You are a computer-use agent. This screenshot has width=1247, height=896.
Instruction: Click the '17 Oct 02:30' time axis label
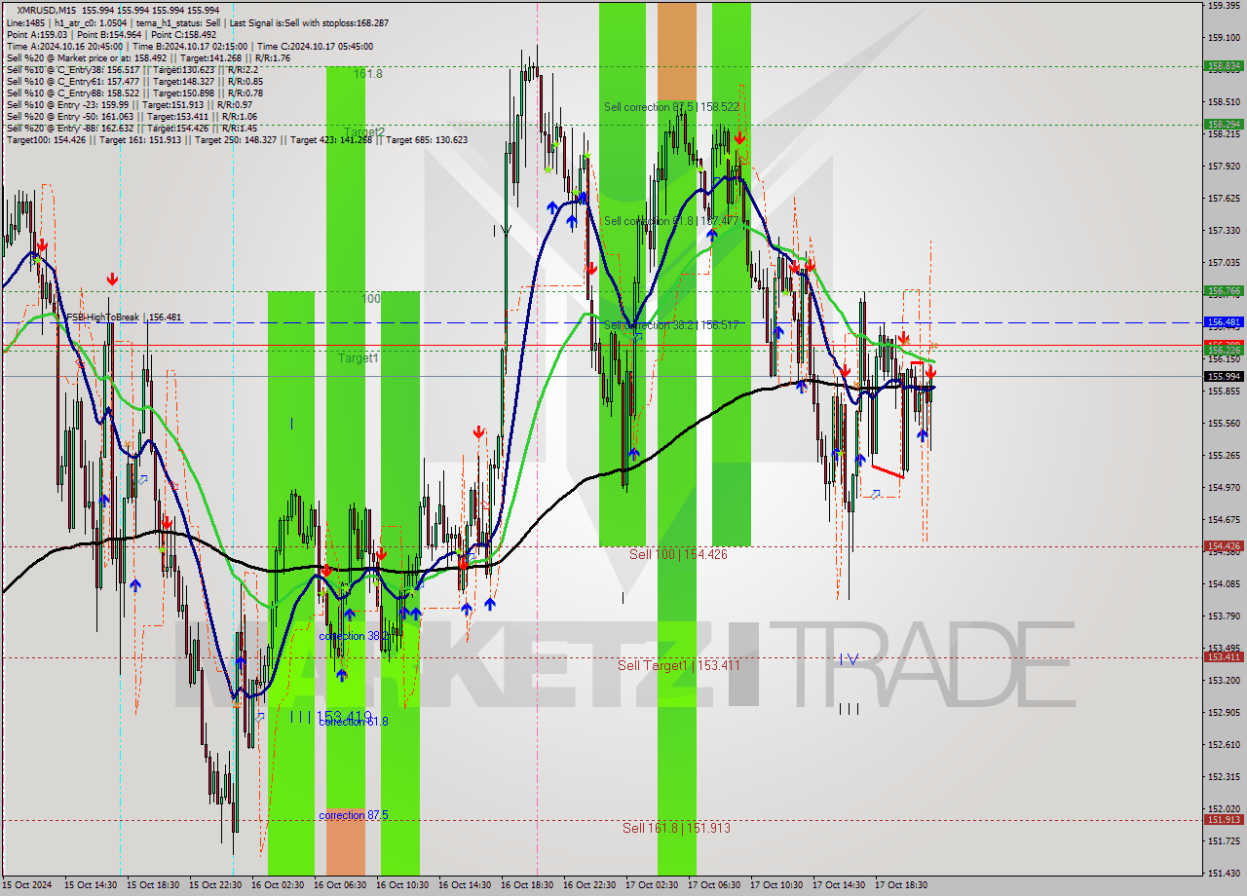pos(652,885)
